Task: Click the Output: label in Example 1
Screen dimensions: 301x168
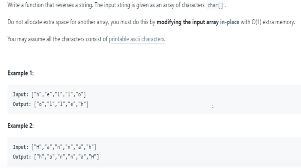Action: (x=22, y=104)
